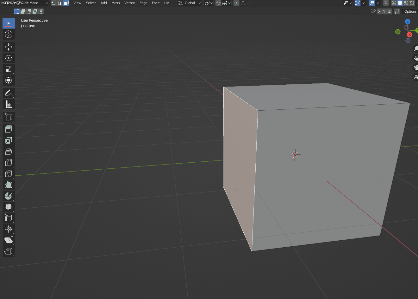The image size is (418, 299).
Task: Open Global transform orientation dropdown
Action: point(189,3)
